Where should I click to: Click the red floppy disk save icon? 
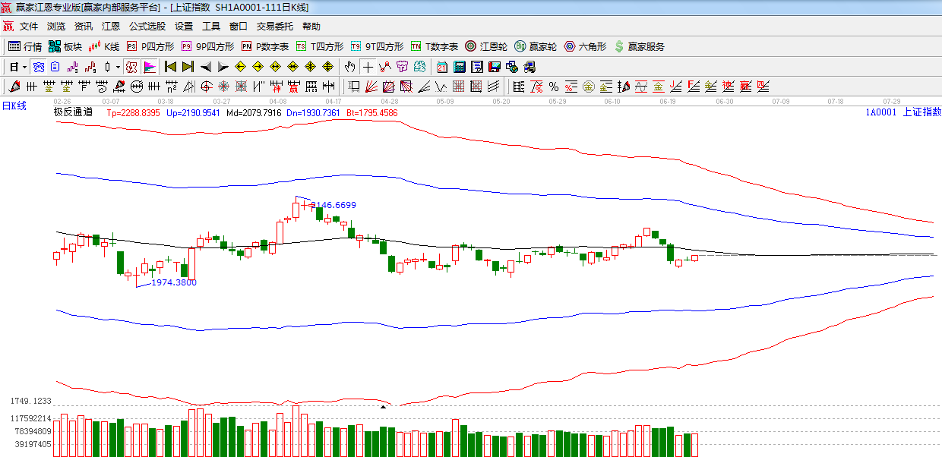pyautogui.click(x=495, y=67)
